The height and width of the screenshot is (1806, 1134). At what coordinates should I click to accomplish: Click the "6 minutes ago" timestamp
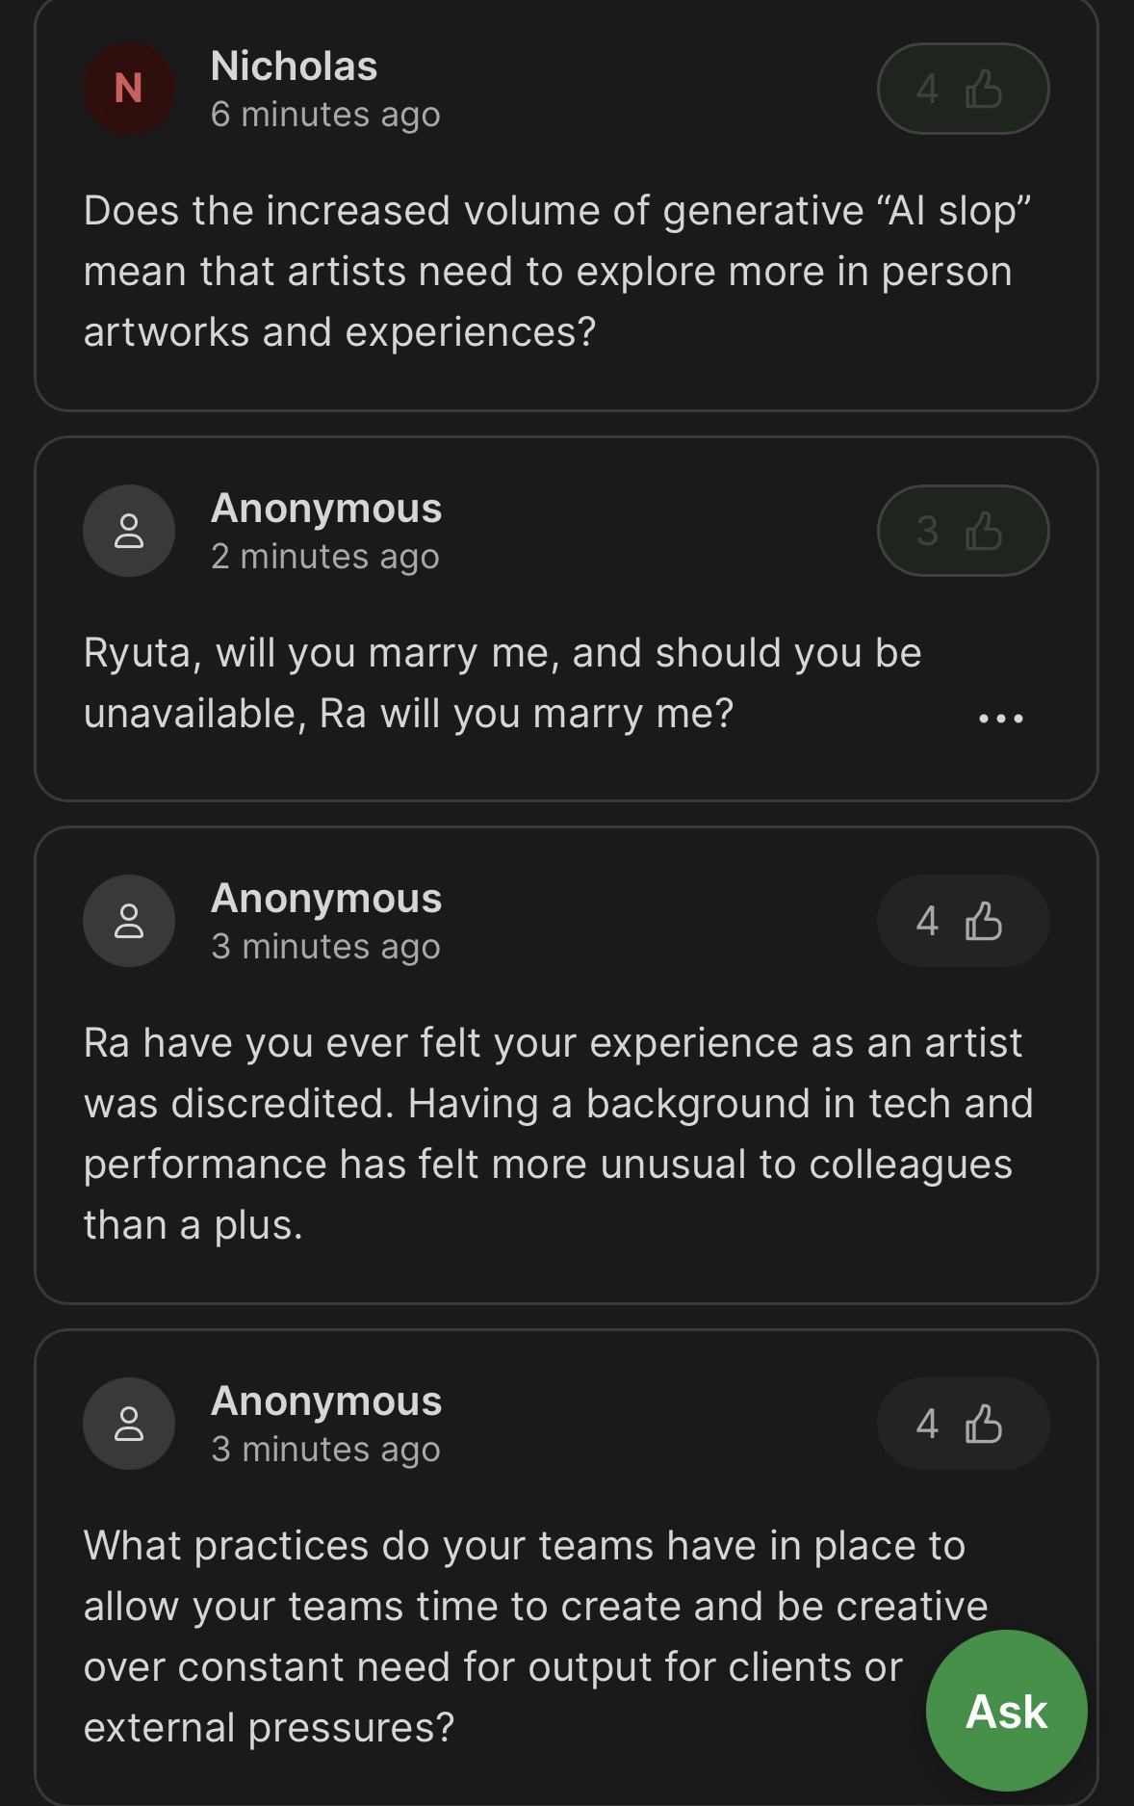325,115
